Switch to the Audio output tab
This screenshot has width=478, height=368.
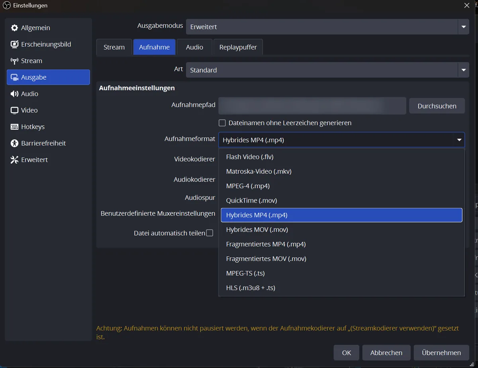(x=194, y=47)
